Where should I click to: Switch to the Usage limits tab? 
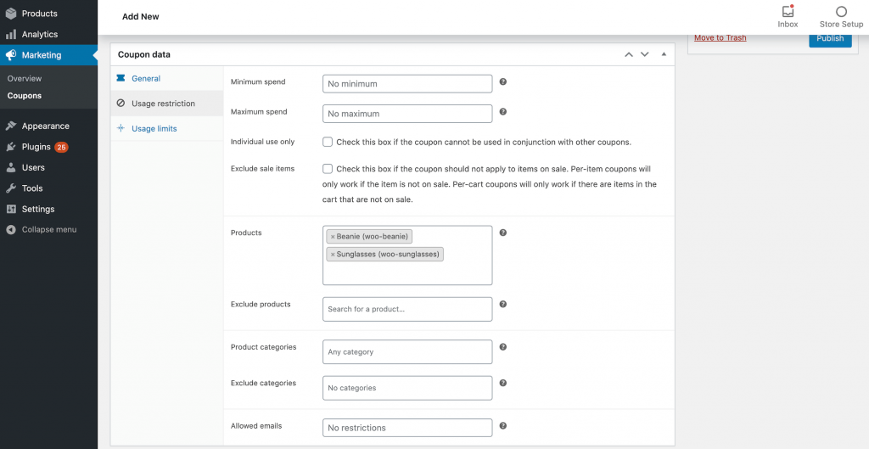click(x=154, y=129)
